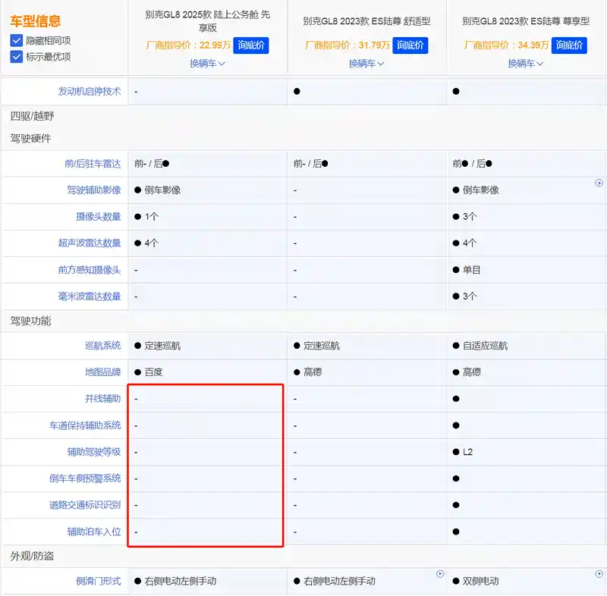Open 辅助驾驶等级 parameter link

pos(93,452)
